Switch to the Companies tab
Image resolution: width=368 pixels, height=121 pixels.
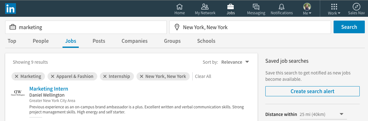pos(135,41)
